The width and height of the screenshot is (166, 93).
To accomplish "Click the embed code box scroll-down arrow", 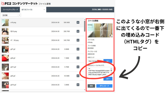I will tap(111, 72).
